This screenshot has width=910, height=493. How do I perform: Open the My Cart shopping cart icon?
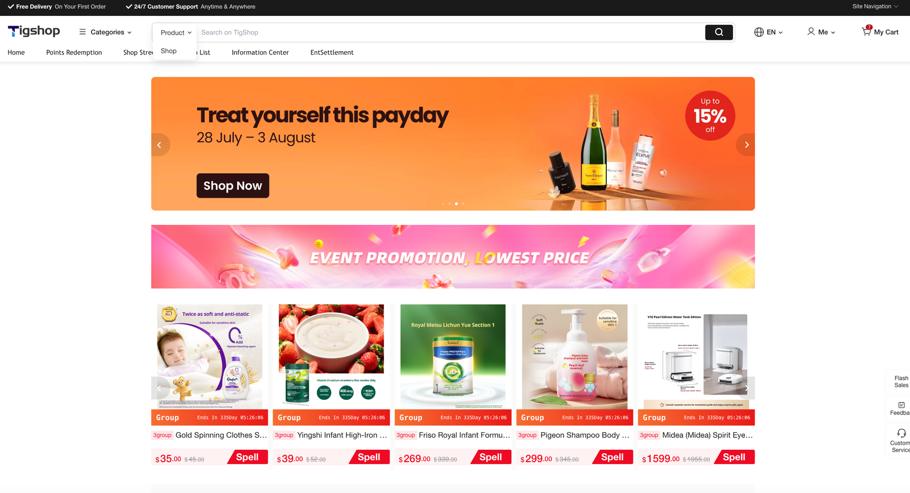tap(866, 31)
